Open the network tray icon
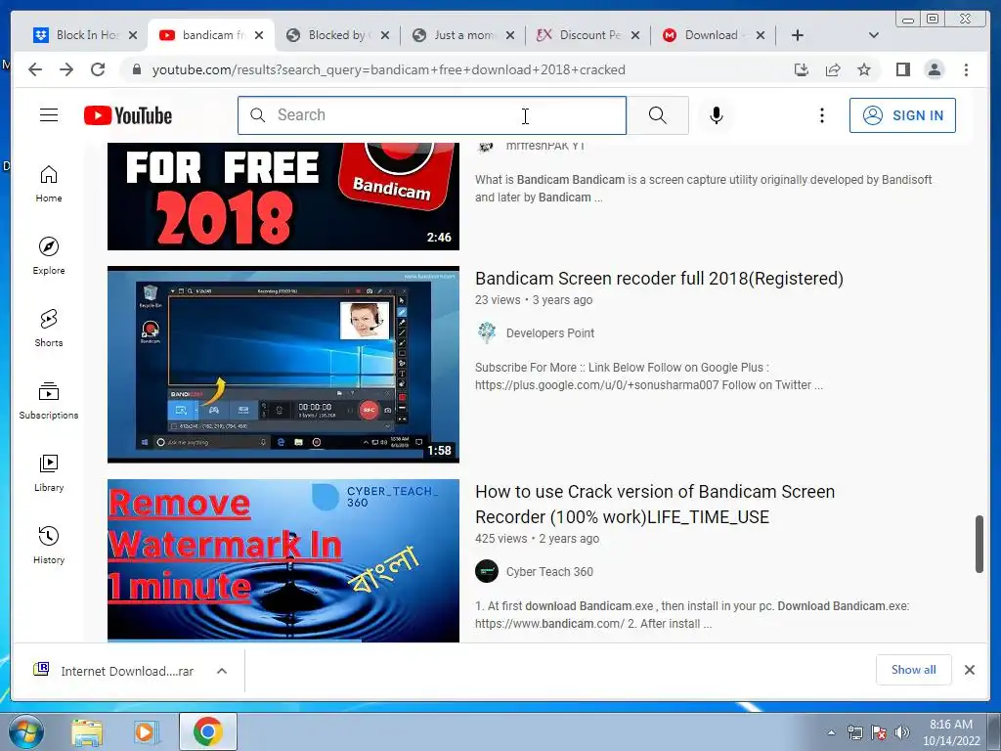1001x751 pixels. tap(854, 732)
